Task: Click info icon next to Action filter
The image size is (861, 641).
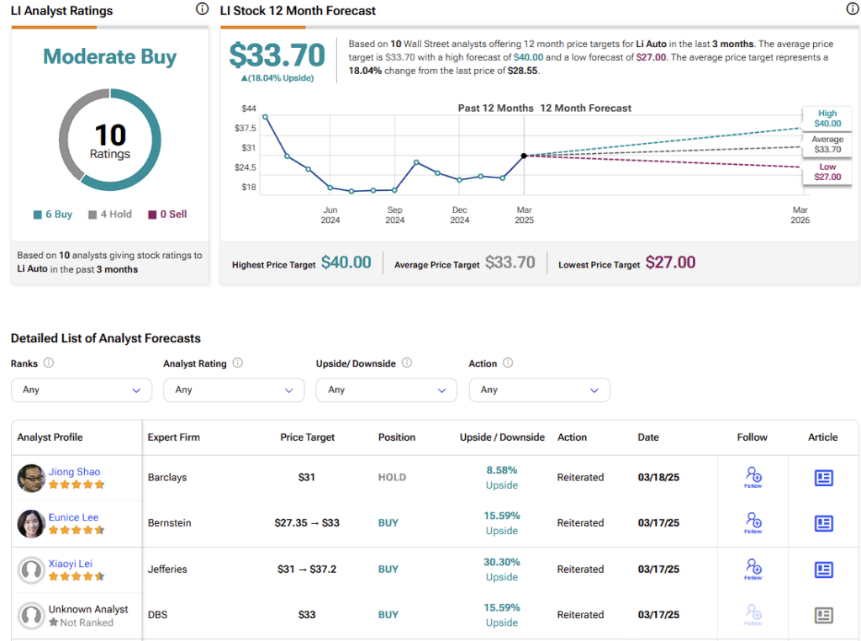Action: [508, 363]
